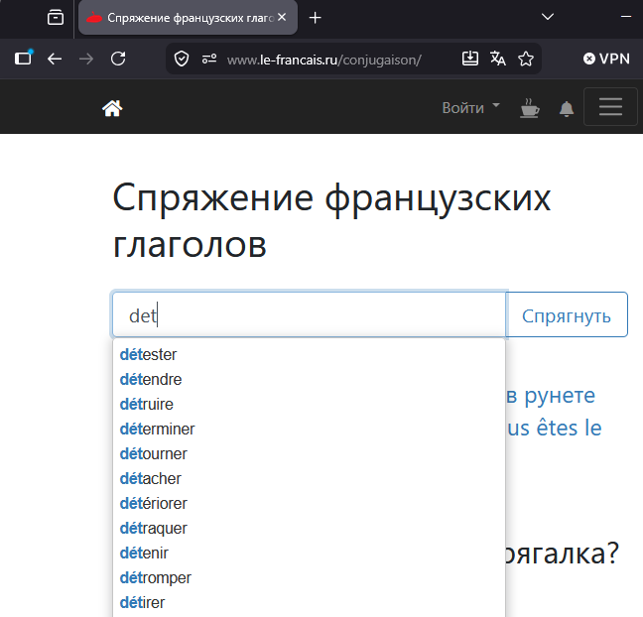Expand the Войти dropdown
The width and height of the screenshot is (643, 617).
470,108
